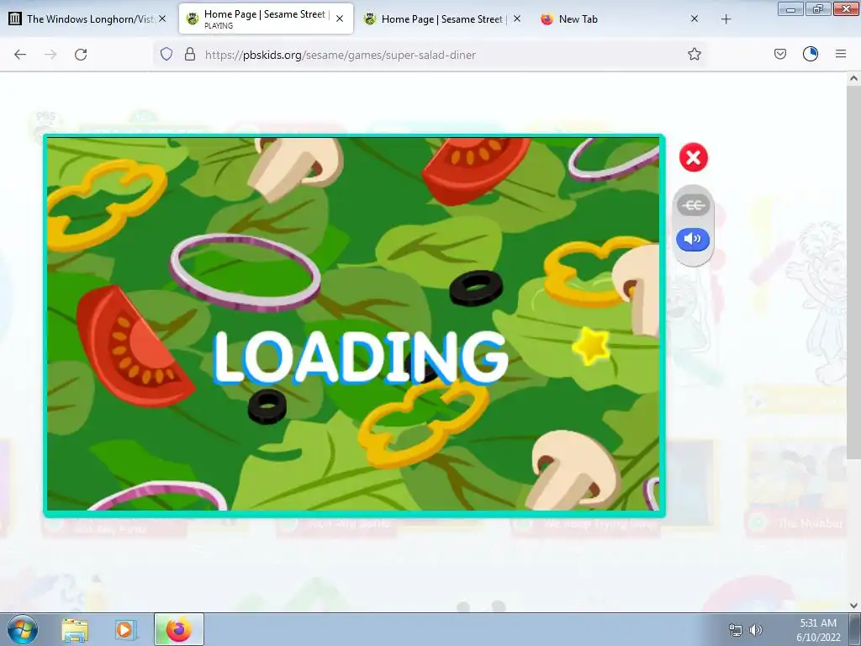Screen dimensions: 861x646
Task: Click the page scrollbar up arrow
Action: point(854,78)
